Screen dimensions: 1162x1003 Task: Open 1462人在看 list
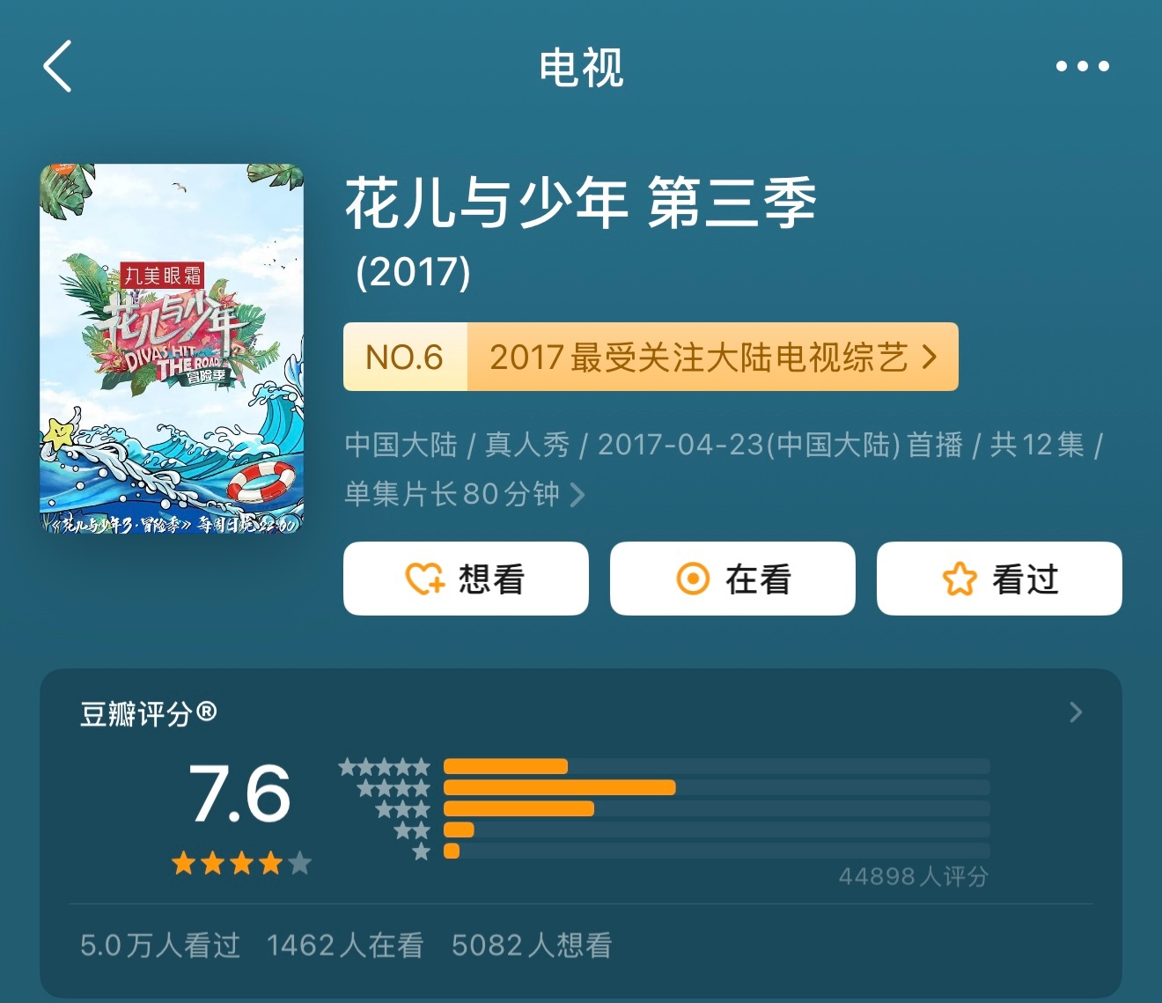click(x=345, y=945)
